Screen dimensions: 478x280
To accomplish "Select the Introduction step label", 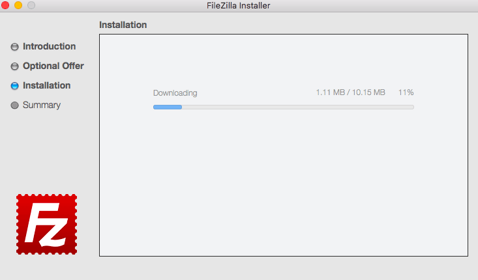I will (x=49, y=47).
